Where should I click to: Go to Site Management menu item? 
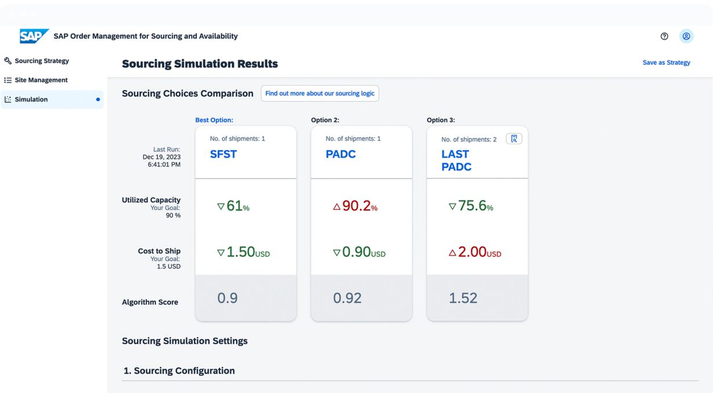click(x=41, y=80)
